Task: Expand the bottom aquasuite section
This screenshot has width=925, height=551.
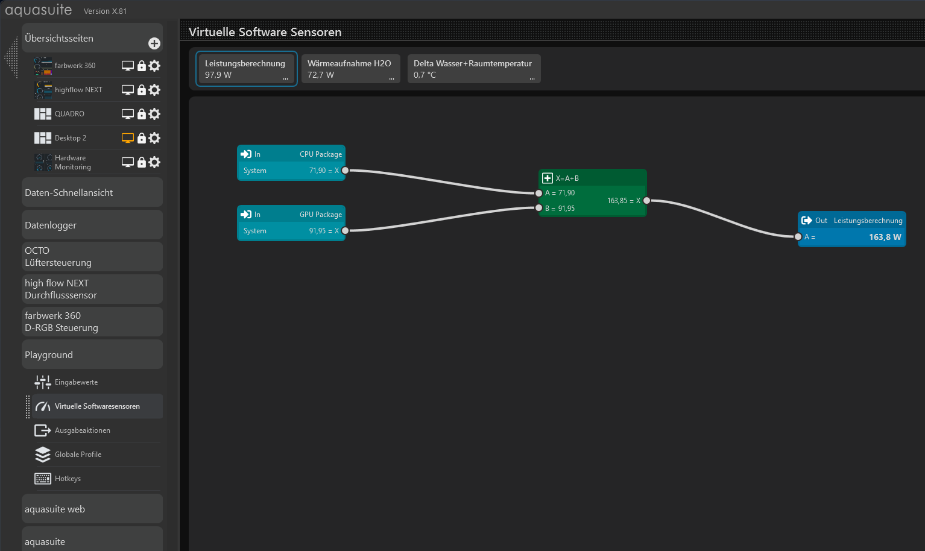Action: pos(92,540)
